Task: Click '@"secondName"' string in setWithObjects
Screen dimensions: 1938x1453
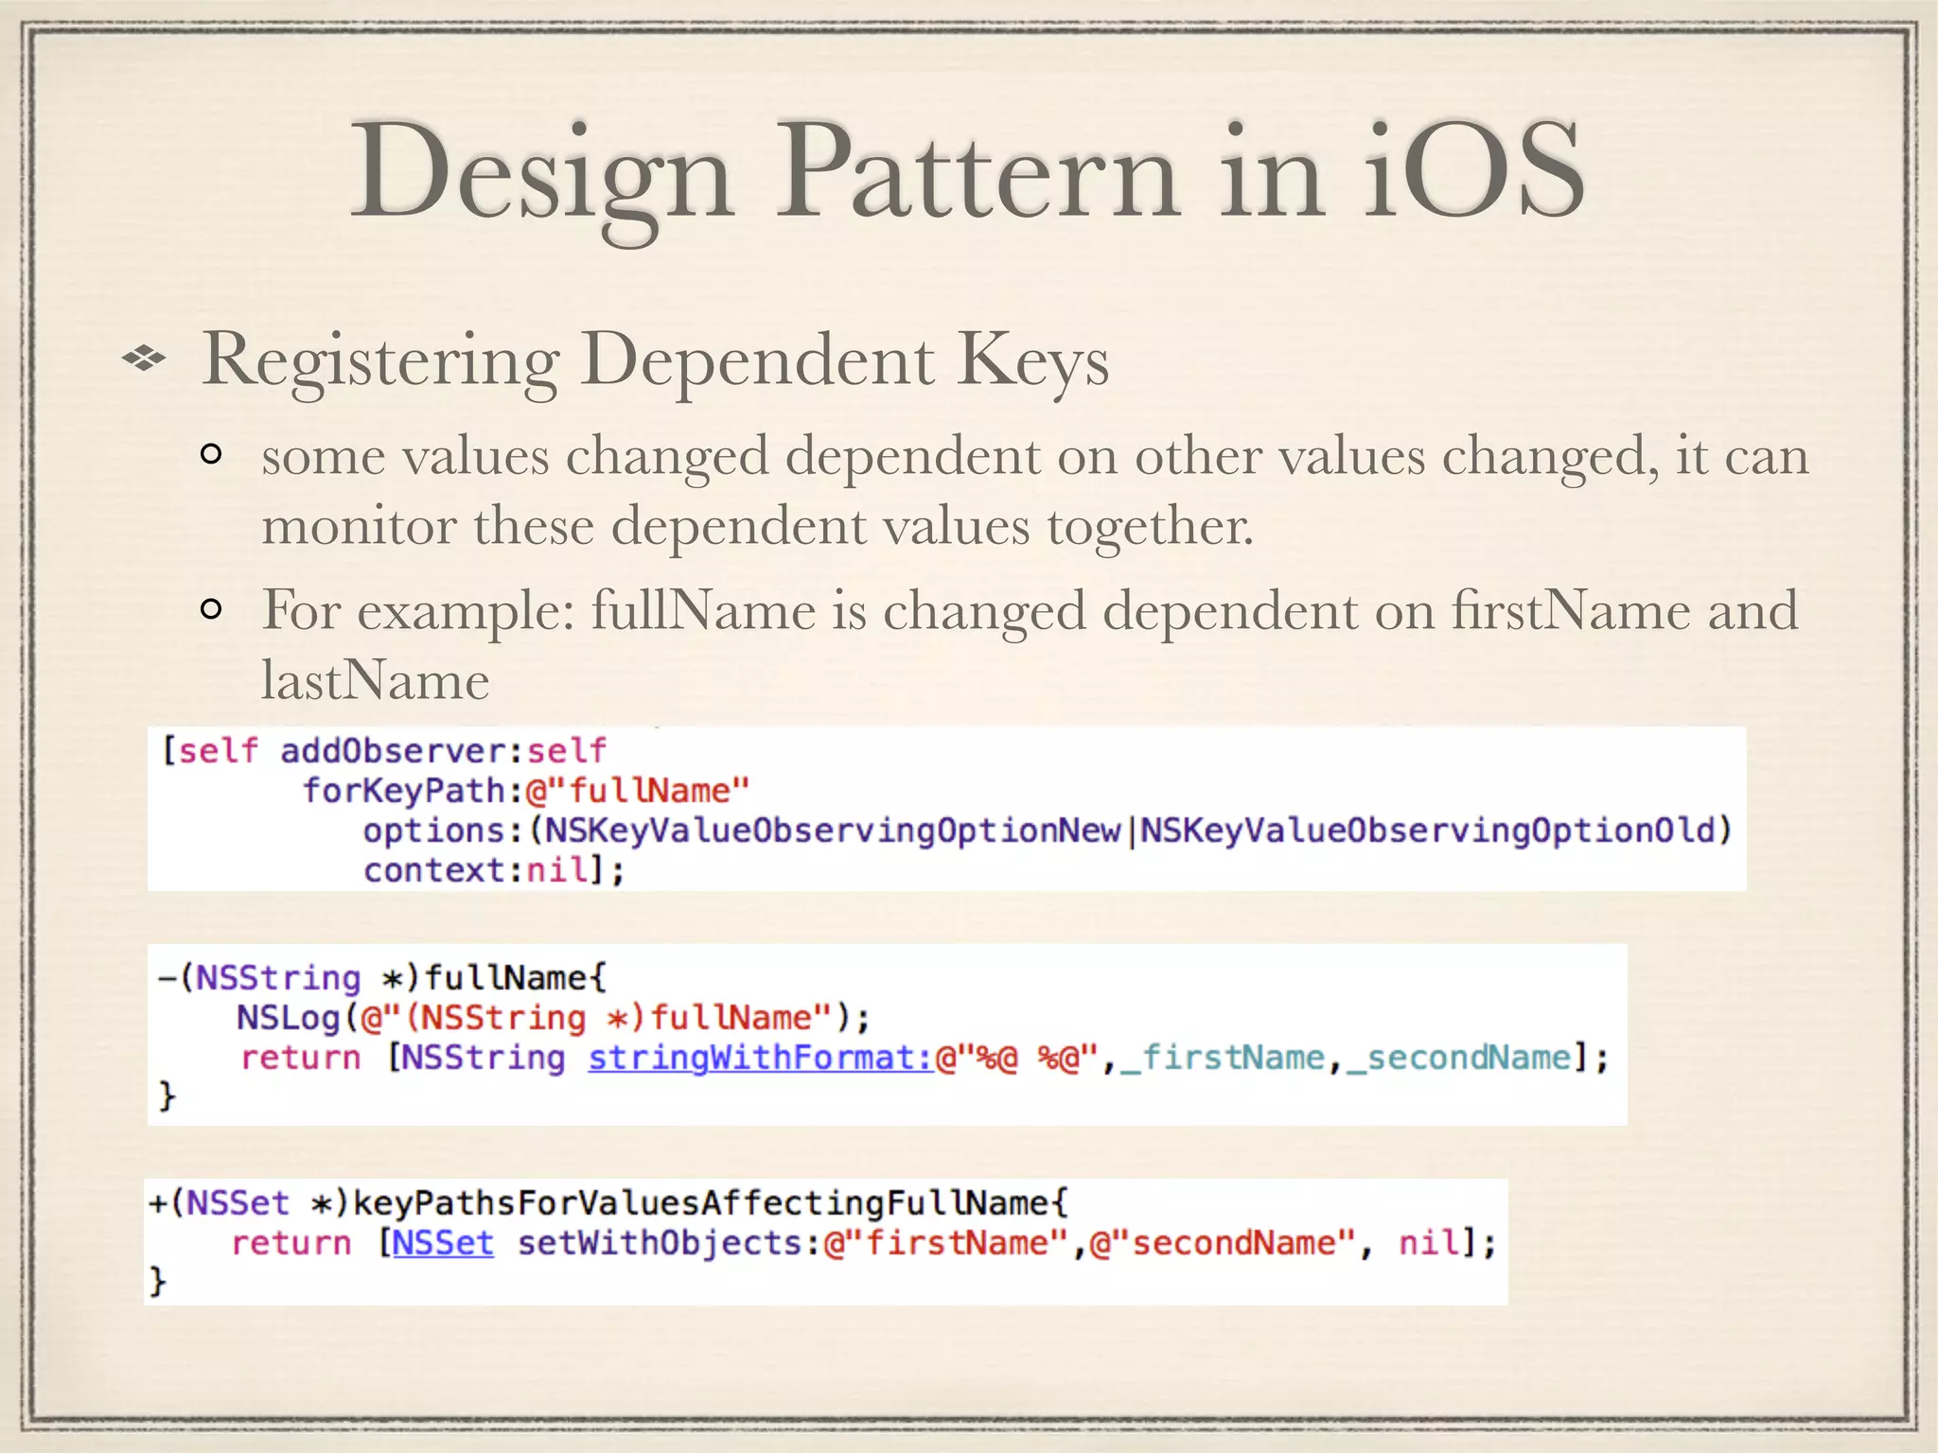Action: (1223, 1243)
